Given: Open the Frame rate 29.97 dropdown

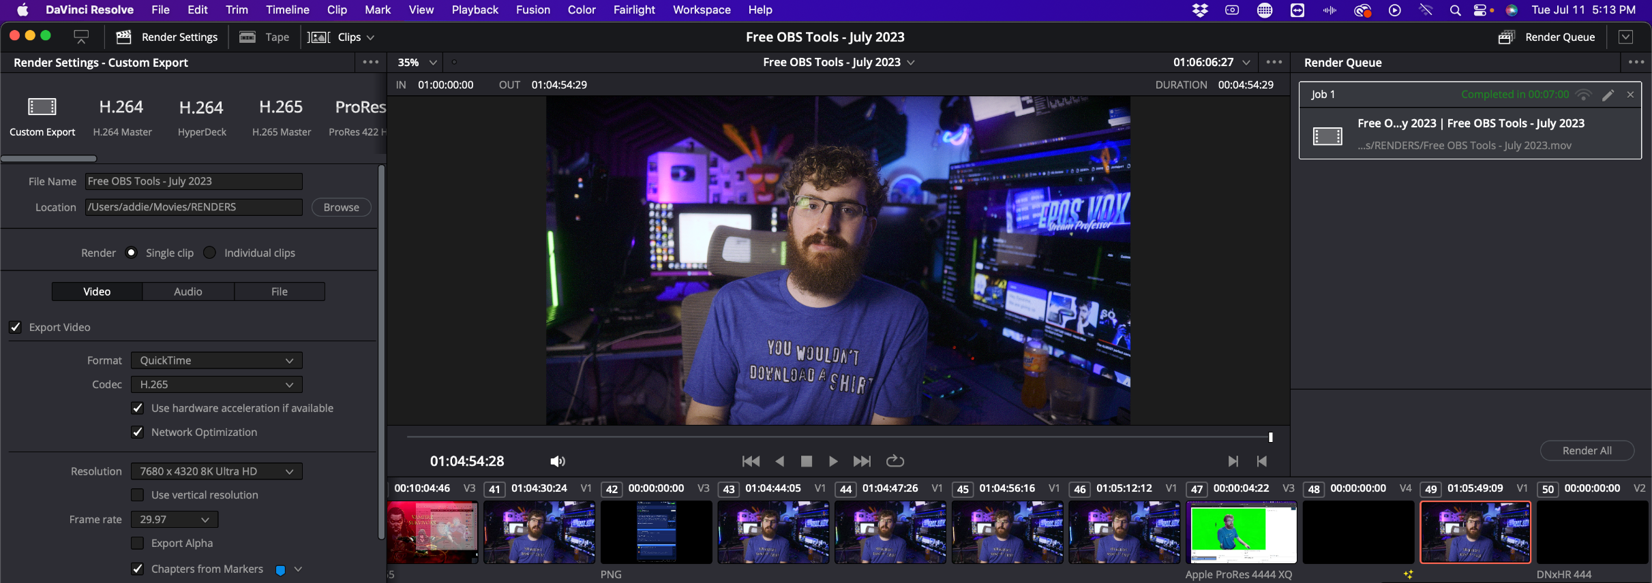Looking at the screenshot, I should [x=175, y=520].
